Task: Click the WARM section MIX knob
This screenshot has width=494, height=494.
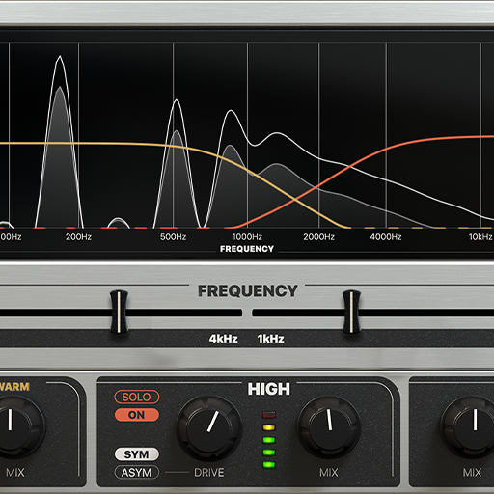Action: pos(13,426)
